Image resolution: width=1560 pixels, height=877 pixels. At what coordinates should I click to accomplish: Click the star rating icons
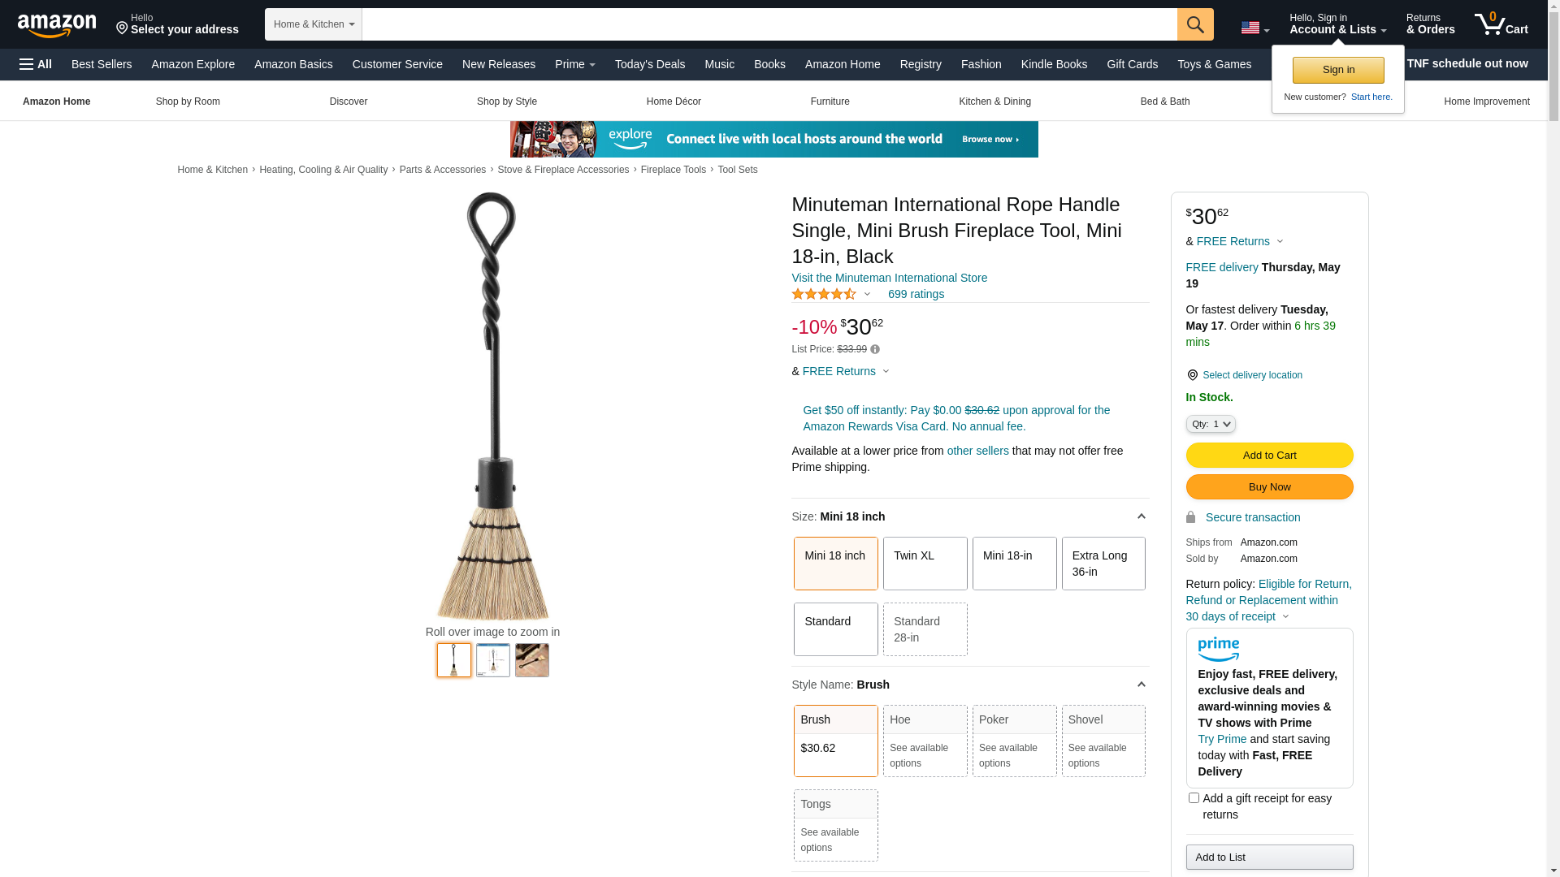tap(824, 294)
